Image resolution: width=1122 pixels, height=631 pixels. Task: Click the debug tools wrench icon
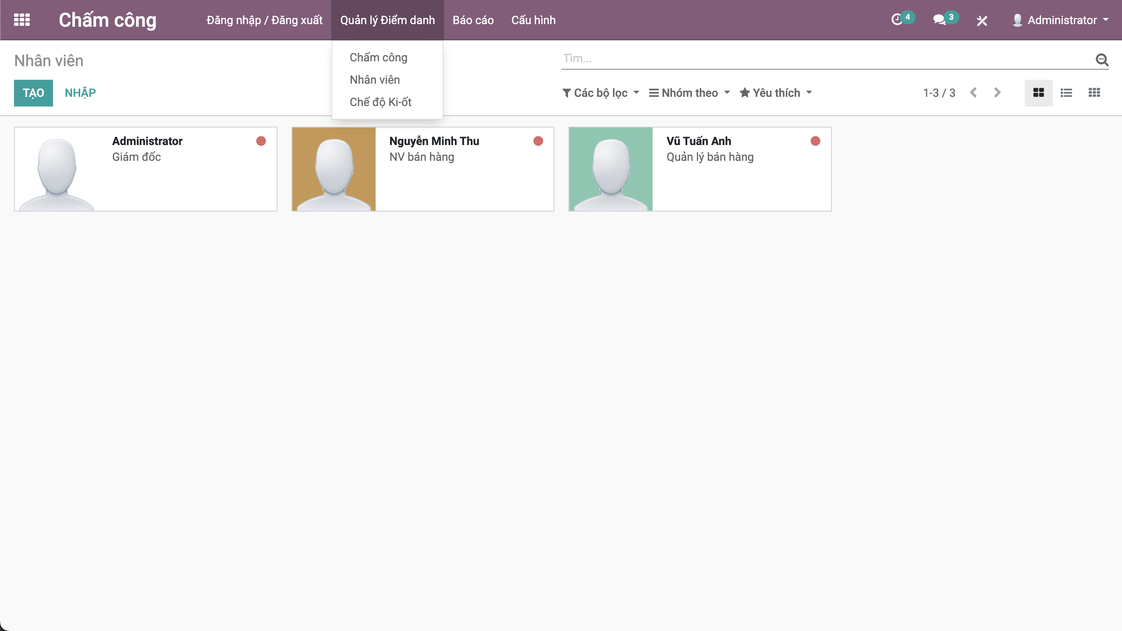[x=982, y=21]
